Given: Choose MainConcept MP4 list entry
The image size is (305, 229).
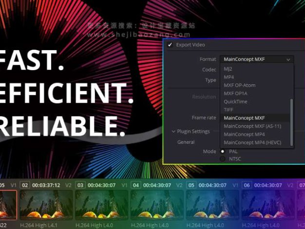Looking at the screenshot, I should 244,134.
